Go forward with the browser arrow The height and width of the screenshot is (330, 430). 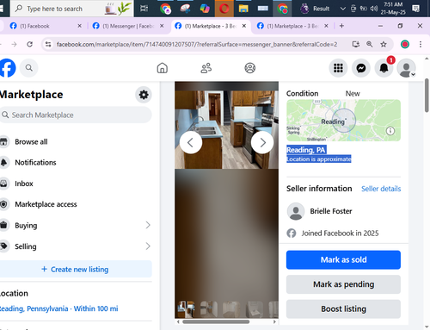(14, 44)
